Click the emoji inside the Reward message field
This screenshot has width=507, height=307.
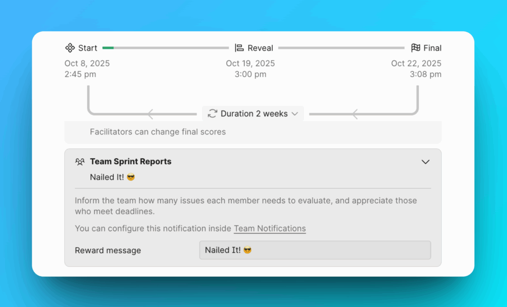click(248, 250)
